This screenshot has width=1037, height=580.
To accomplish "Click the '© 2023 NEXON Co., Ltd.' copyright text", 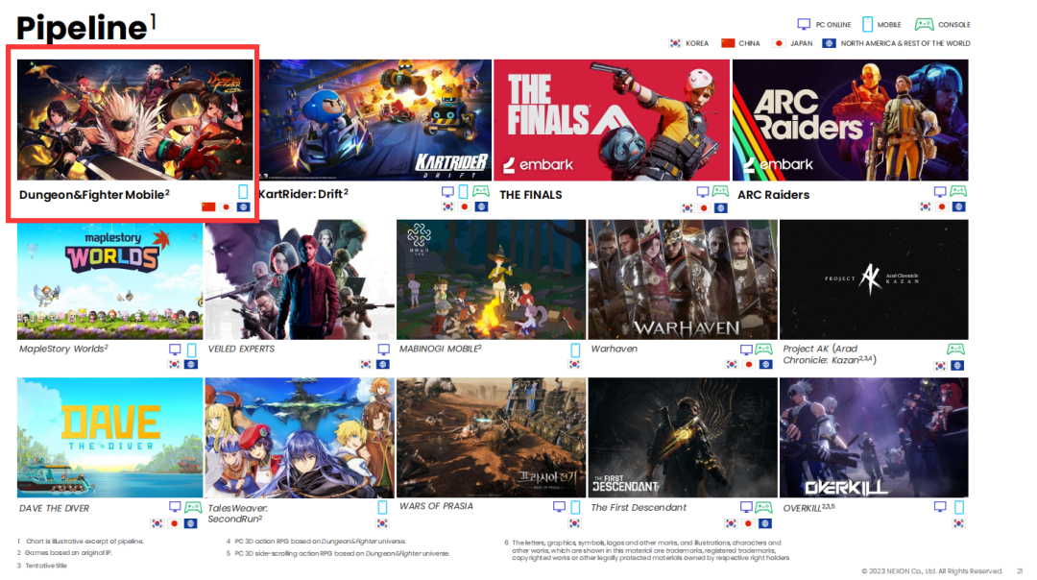I will pos(931,570).
